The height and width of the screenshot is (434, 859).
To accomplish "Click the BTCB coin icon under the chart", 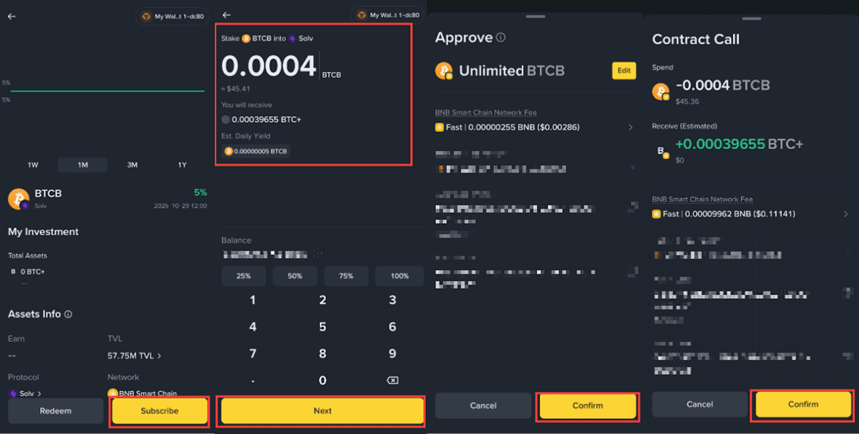I will pyautogui.click(x=19, y=198).
